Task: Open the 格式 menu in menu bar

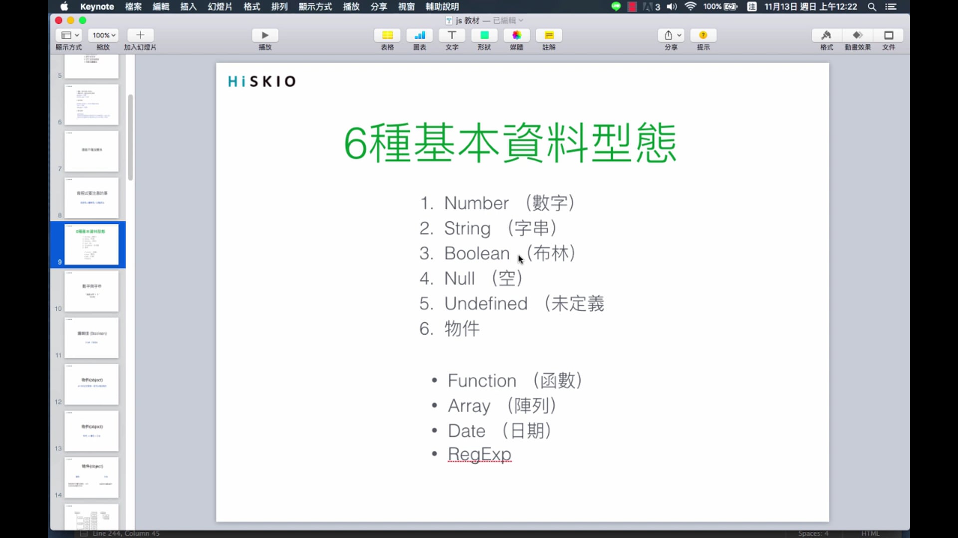Action: click(x=251, y=6)
